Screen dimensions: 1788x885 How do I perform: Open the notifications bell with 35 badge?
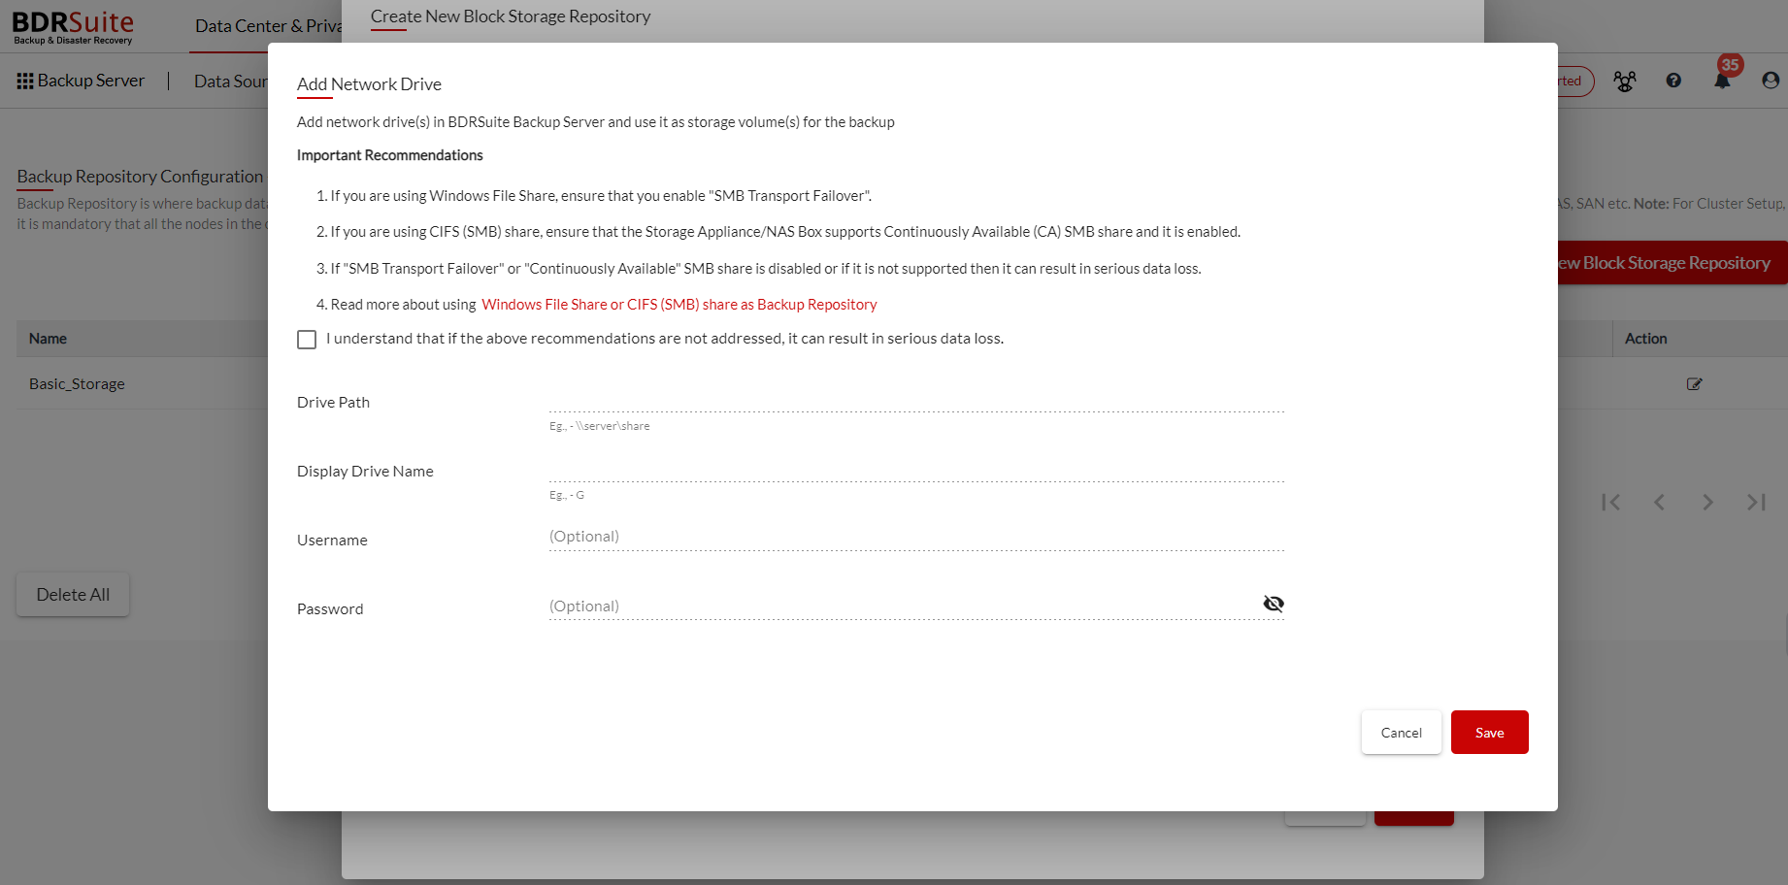point(1723,80)
